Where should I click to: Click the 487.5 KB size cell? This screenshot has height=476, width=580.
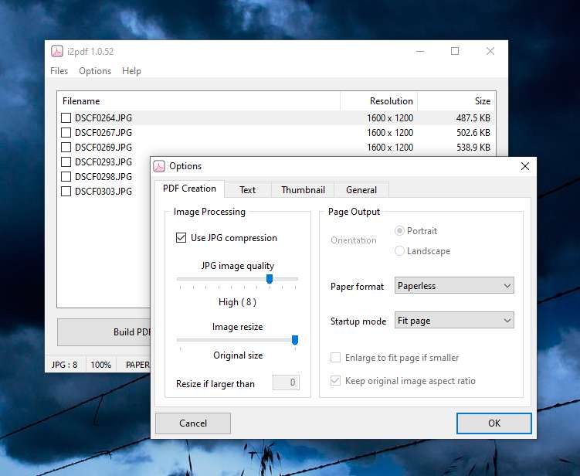coord(473,118)
